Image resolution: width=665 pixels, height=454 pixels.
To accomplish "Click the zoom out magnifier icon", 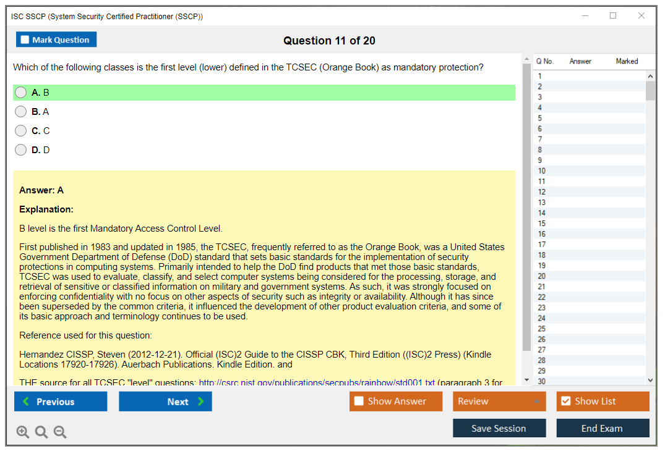I will pos(60,432).
